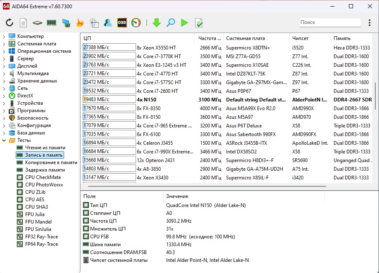Image resolution: width=379 pixels, height=273 pixels.
Task: Expand the Хранение данных tree node
Action: click(x=4, y=81)
